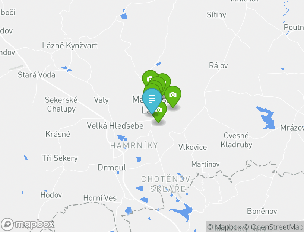The height and width of the screenshot is (232, 304).
Task: Click the HAMRNÍKY district label
Action: (134, 145)
